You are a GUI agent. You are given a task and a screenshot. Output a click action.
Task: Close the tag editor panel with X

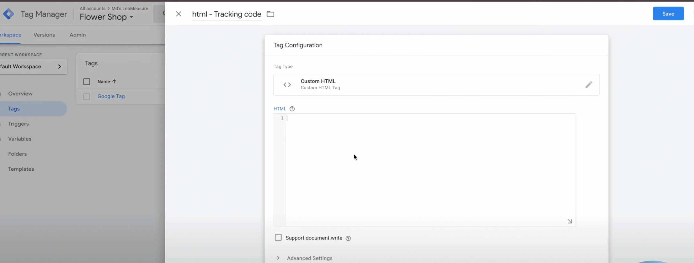point(178,14)
